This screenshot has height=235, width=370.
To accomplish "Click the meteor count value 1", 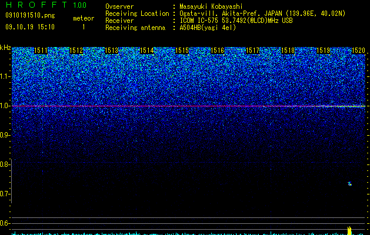I will coord(84,27).
